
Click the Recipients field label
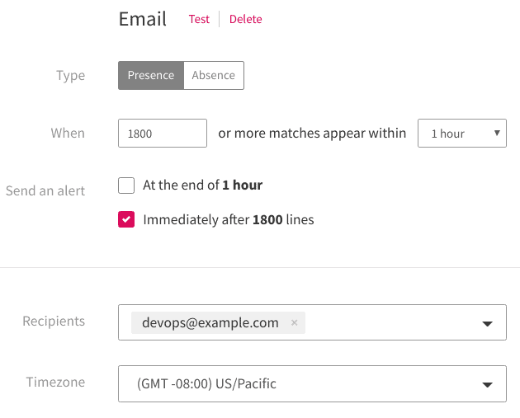pos(54,322)
